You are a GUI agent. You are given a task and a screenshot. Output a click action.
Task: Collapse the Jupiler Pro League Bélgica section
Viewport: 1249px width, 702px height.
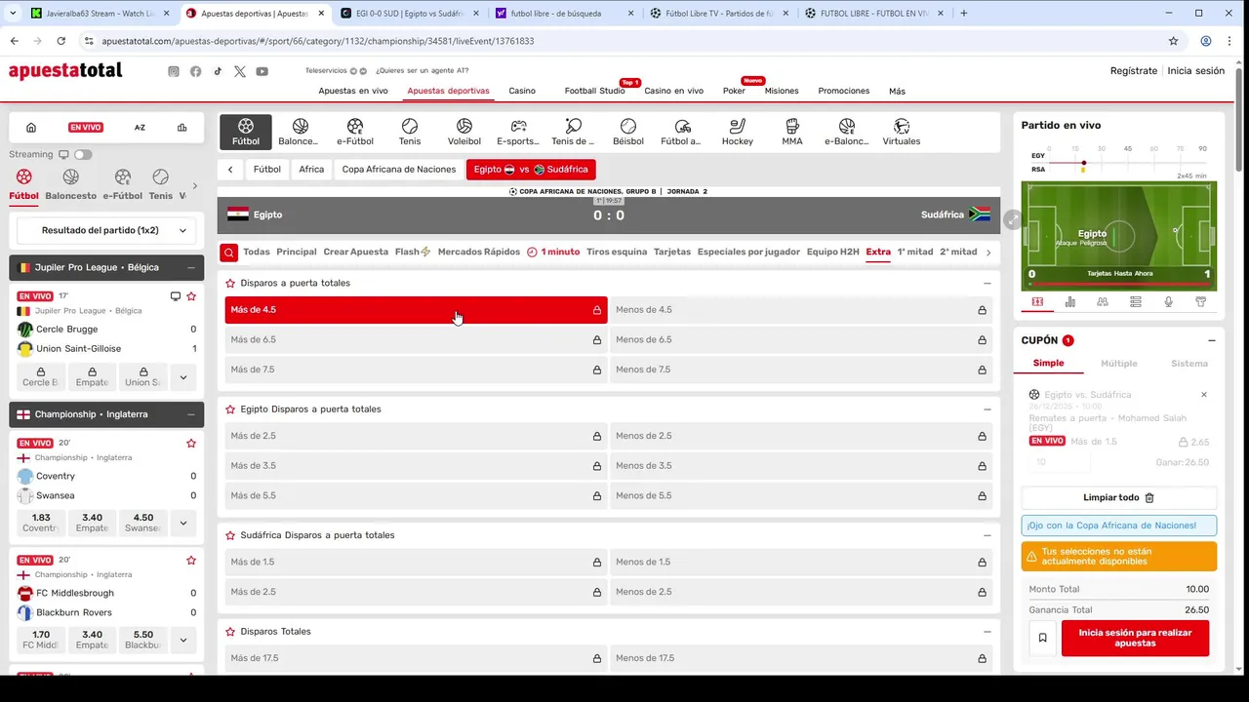(190, 267)
